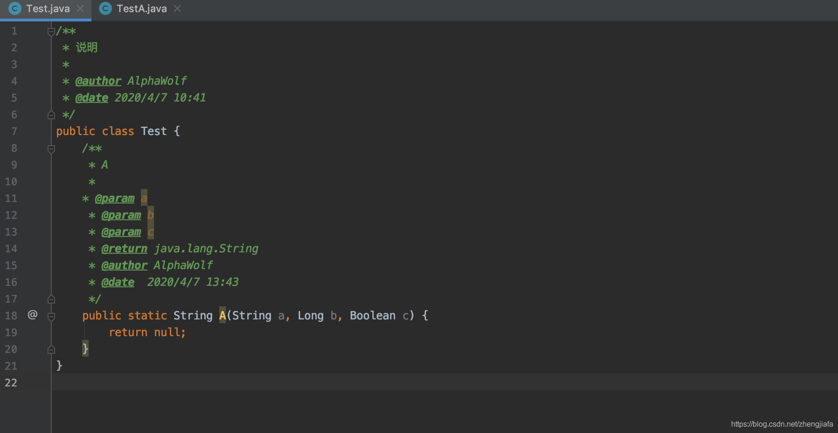Collapse the class Javadoc fold at line 1
This screenshot has width=838, height=433.
click(51, 32)
